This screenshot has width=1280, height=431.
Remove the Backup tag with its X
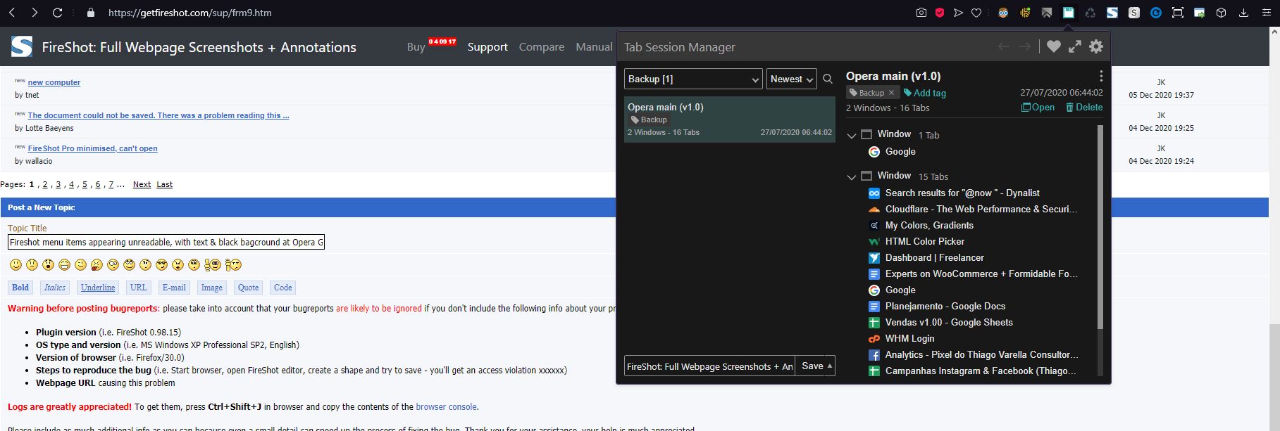click(891, 93)
